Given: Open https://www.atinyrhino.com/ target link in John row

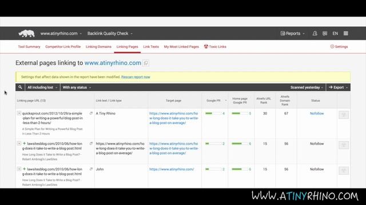Looking at the screenshot, I should point(172,169).
